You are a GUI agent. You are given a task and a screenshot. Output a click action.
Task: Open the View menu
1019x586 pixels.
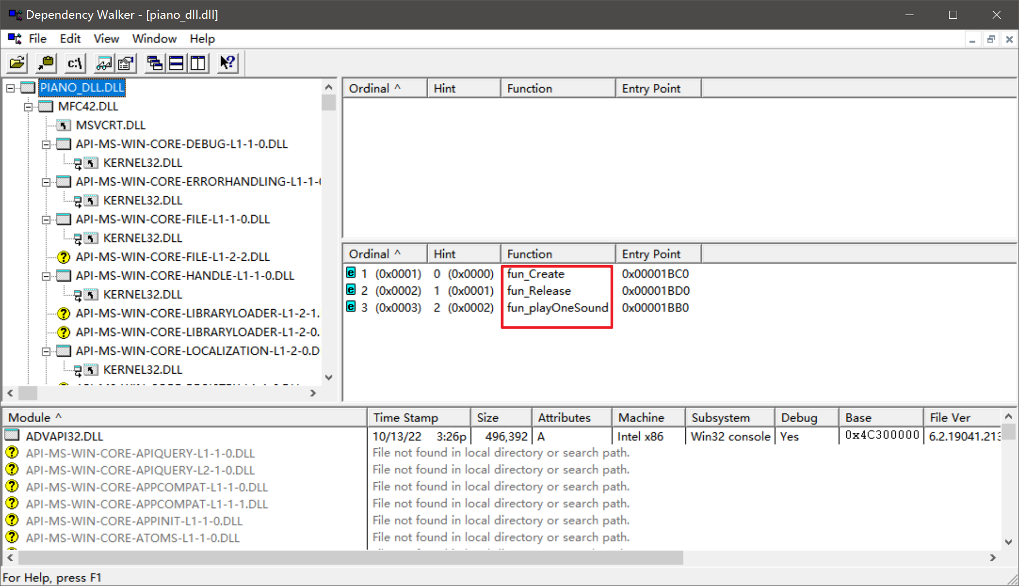point(106,39)
